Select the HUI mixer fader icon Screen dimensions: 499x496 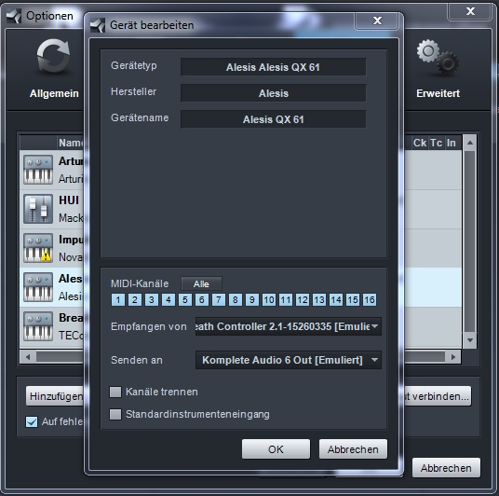tap(38, 209)
